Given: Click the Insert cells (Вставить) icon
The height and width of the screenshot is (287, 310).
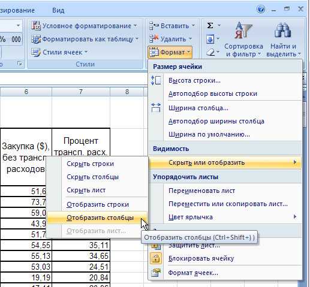Looking at the screenshot, I should (x=154, y=26).
